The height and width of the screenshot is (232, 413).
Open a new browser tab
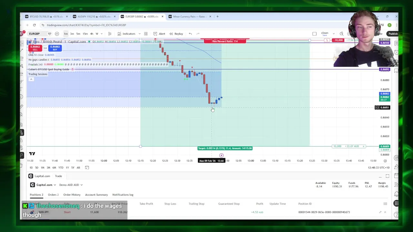[217, 16]
